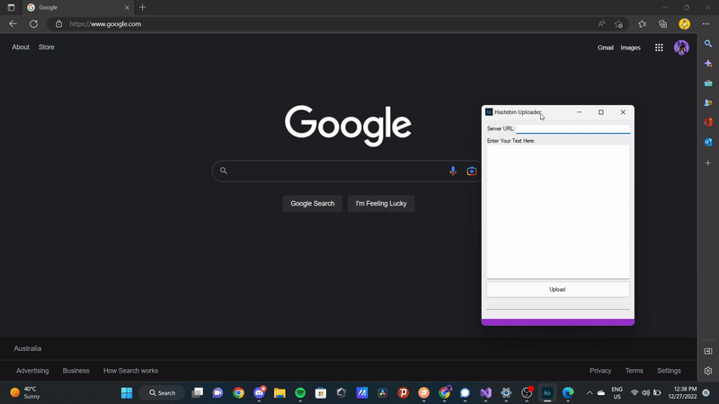This screenshot has width=719, height=404.
Task: Add a sidebar app with plus icon
Action: pos(708,163)
